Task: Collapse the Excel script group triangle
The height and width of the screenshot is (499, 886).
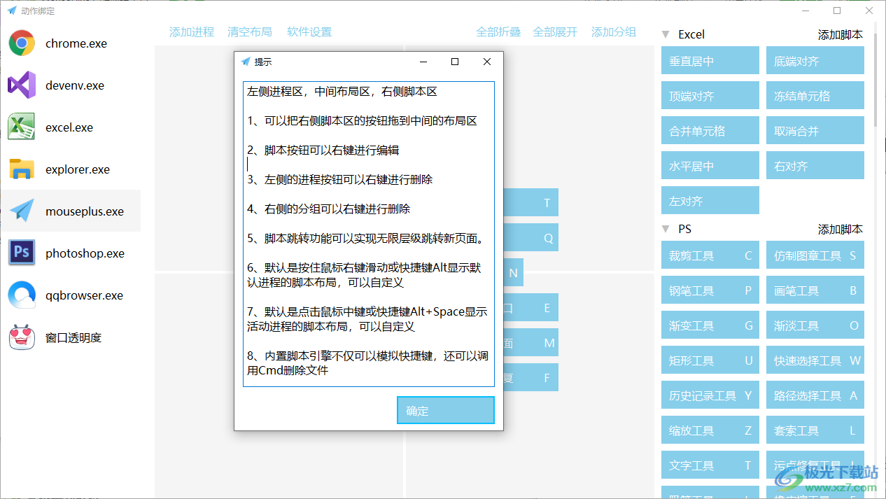Action: pos(666,34)
